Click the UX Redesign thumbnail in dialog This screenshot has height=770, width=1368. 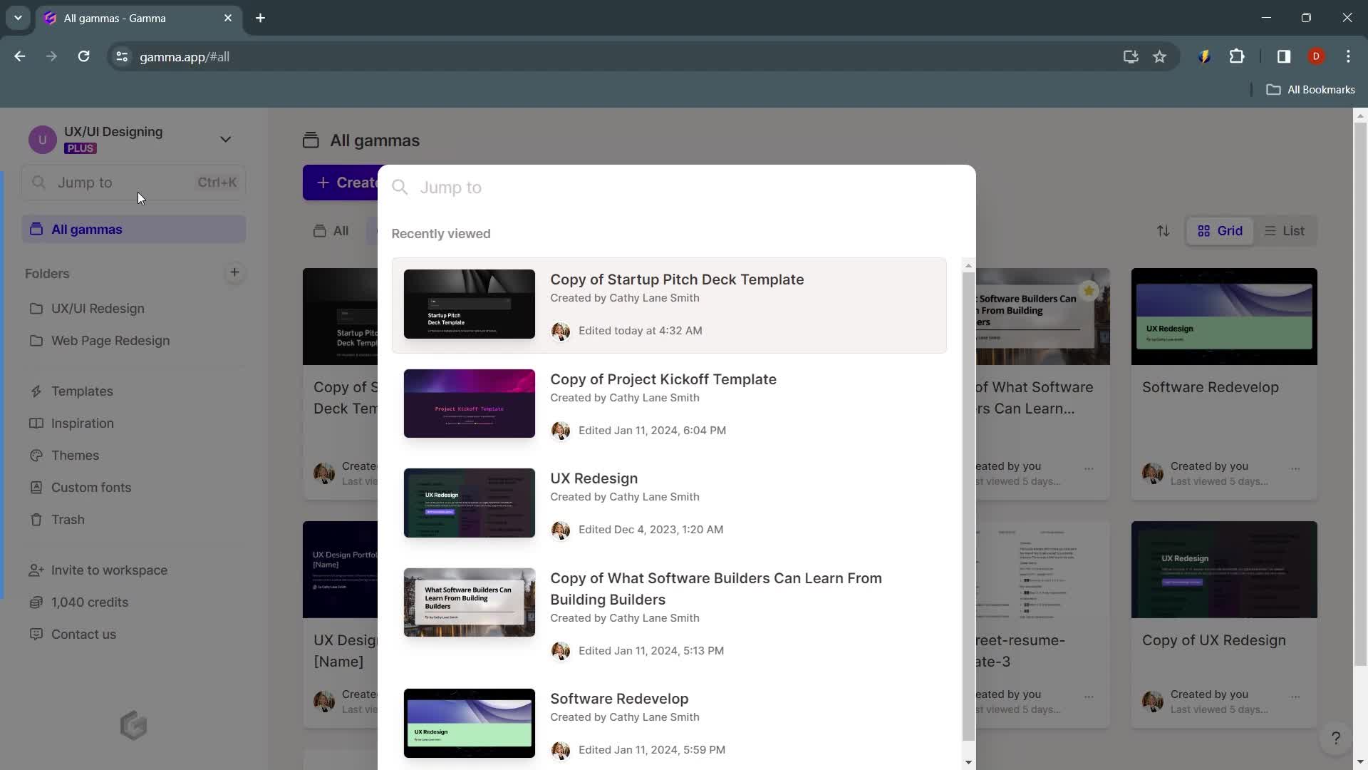click(x=470, y=503)
